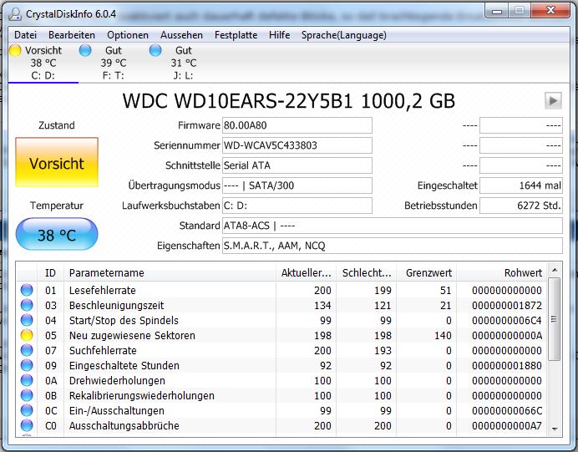Click the CrystalDiskInfo title bar icon
The height and width of the screenshot is (452, 578).
pyautogui.click(x=15, y=14)
